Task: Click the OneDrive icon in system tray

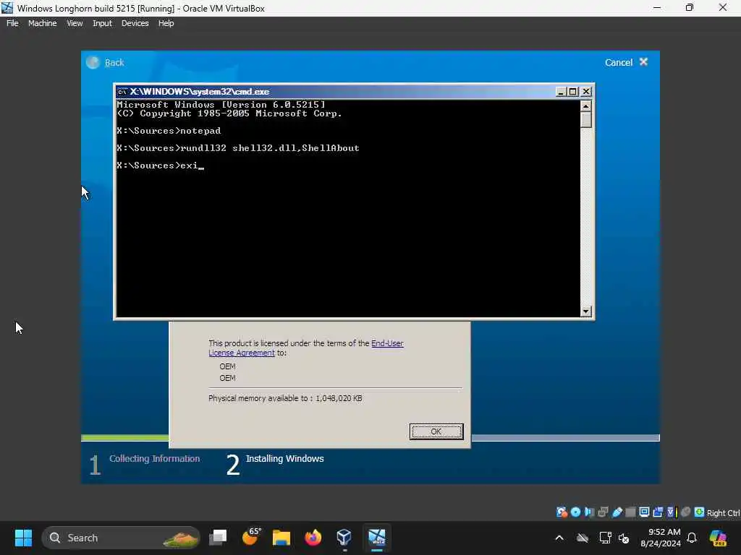Action: (583, 538)
